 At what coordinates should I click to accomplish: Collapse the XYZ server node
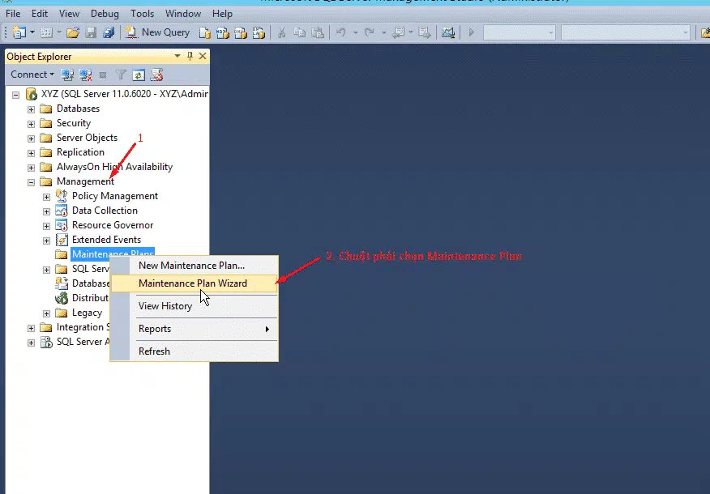pyautogui.click(x=16, y=95)
